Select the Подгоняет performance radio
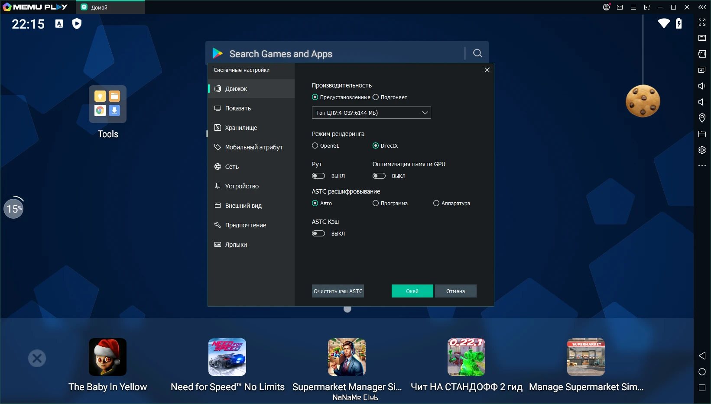This screenshot has height=404, width=711. coord(376,97)
